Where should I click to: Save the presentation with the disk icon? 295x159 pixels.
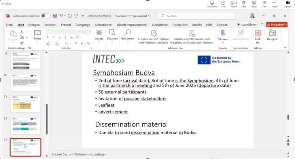(55, 16)
